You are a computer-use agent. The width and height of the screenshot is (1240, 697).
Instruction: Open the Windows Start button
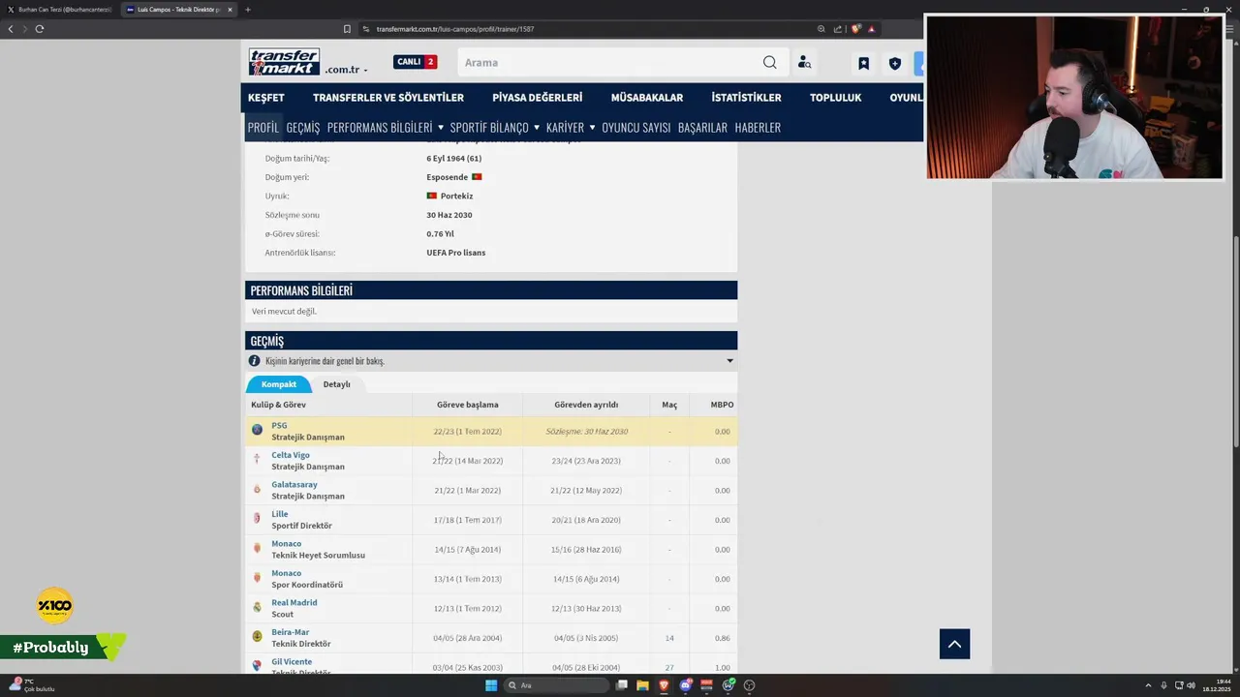491,685
